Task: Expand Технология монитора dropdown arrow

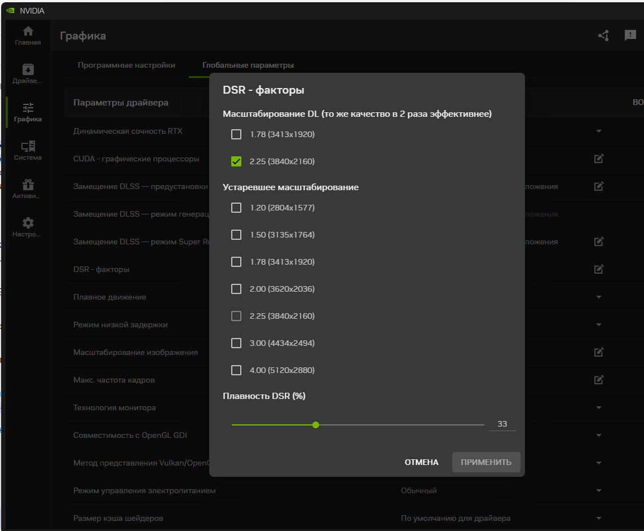Action: pyautogui.click(x=599, y=408)
